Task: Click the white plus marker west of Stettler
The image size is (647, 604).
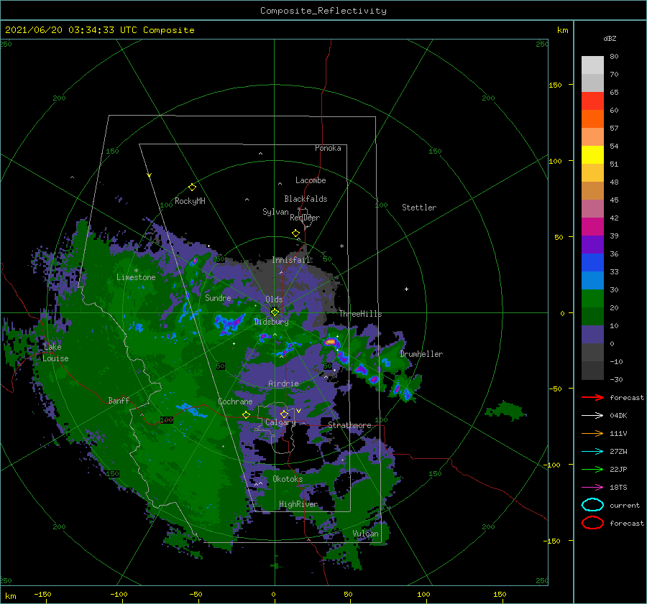Action: [406, 289]
